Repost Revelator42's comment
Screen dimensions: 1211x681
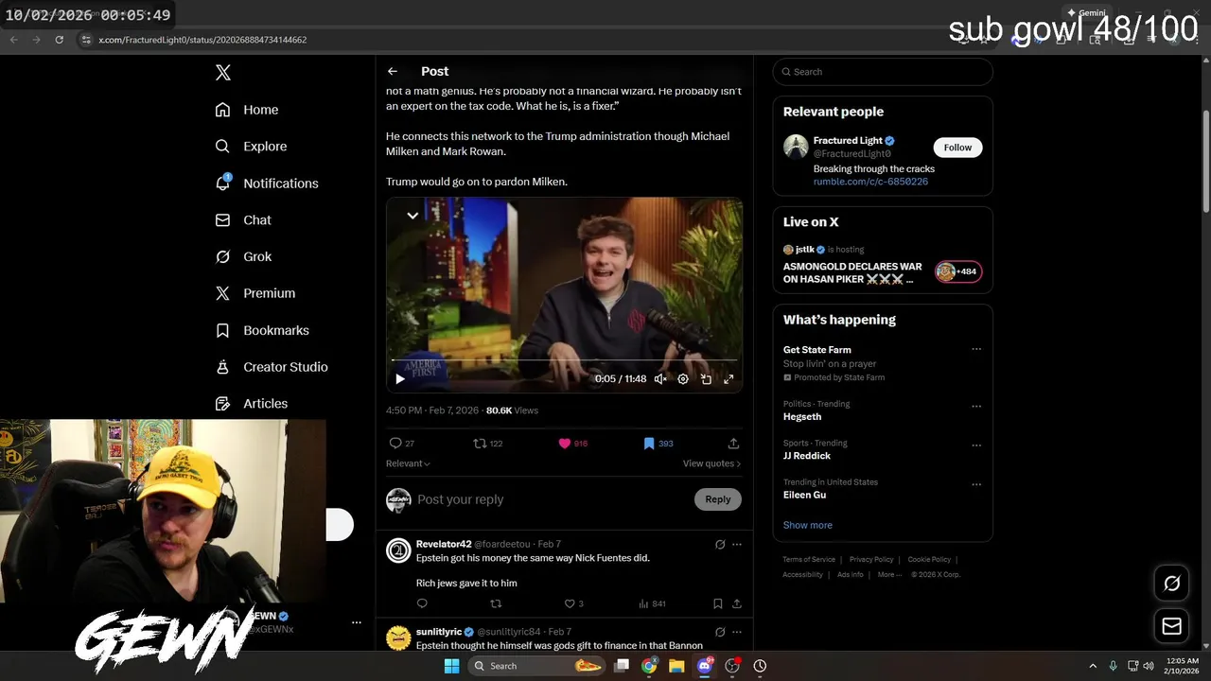click(496, 603)
